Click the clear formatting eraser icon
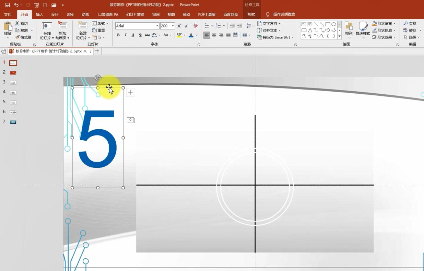Image resolution: width=424 pixels, height=271 pixels. 196,26
